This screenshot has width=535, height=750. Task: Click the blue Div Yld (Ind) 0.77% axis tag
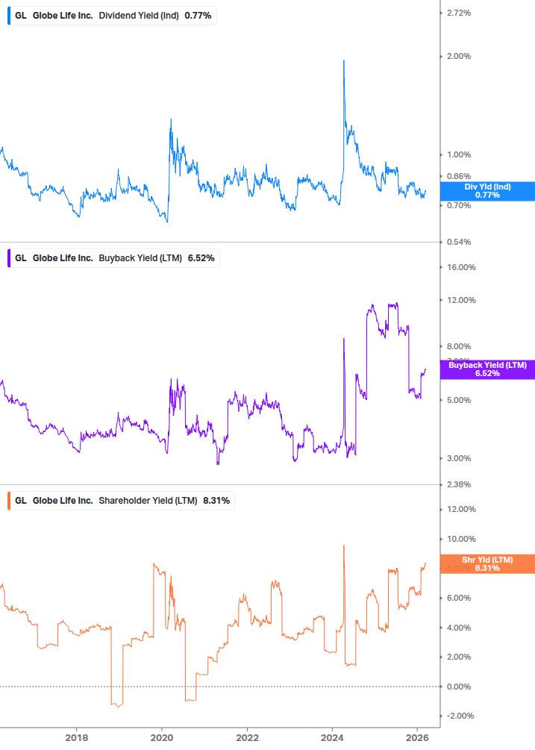point(487,191)
